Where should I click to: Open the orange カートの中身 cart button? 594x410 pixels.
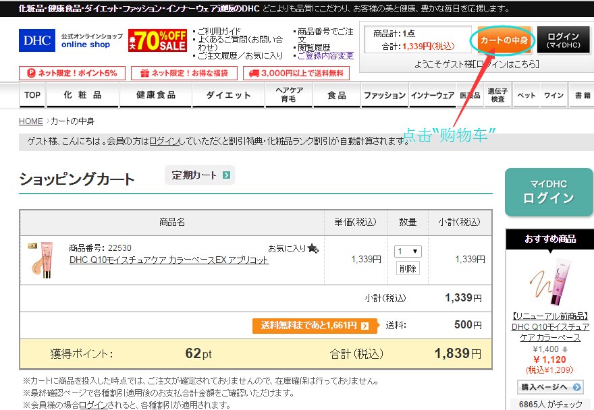click(x=504, y=40)
